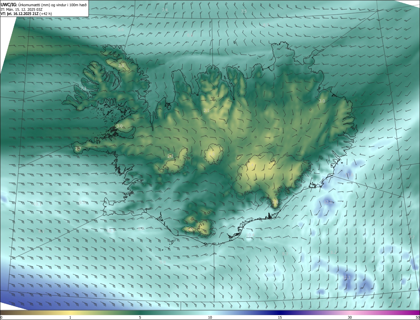
Task: Click the "10.2" value in the western sea
Action: [x=37, y=204]
